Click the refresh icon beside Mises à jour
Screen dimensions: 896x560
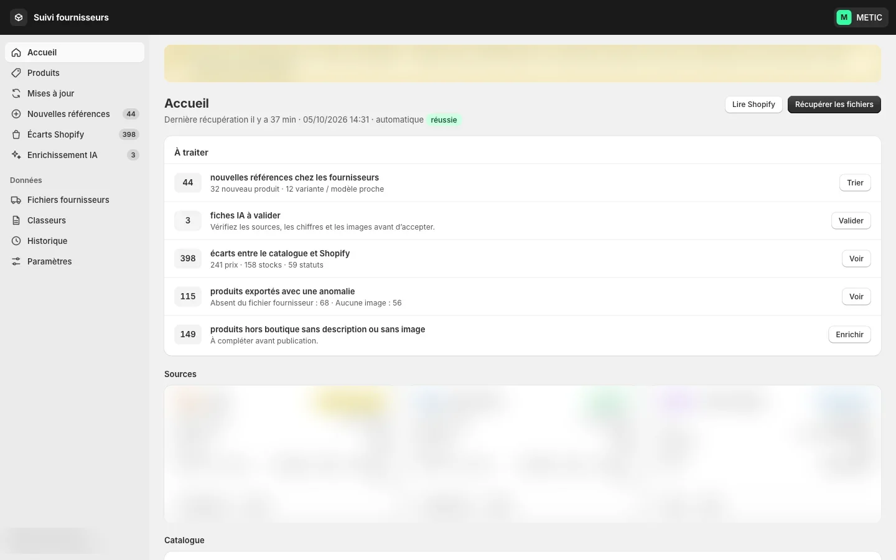16,93
